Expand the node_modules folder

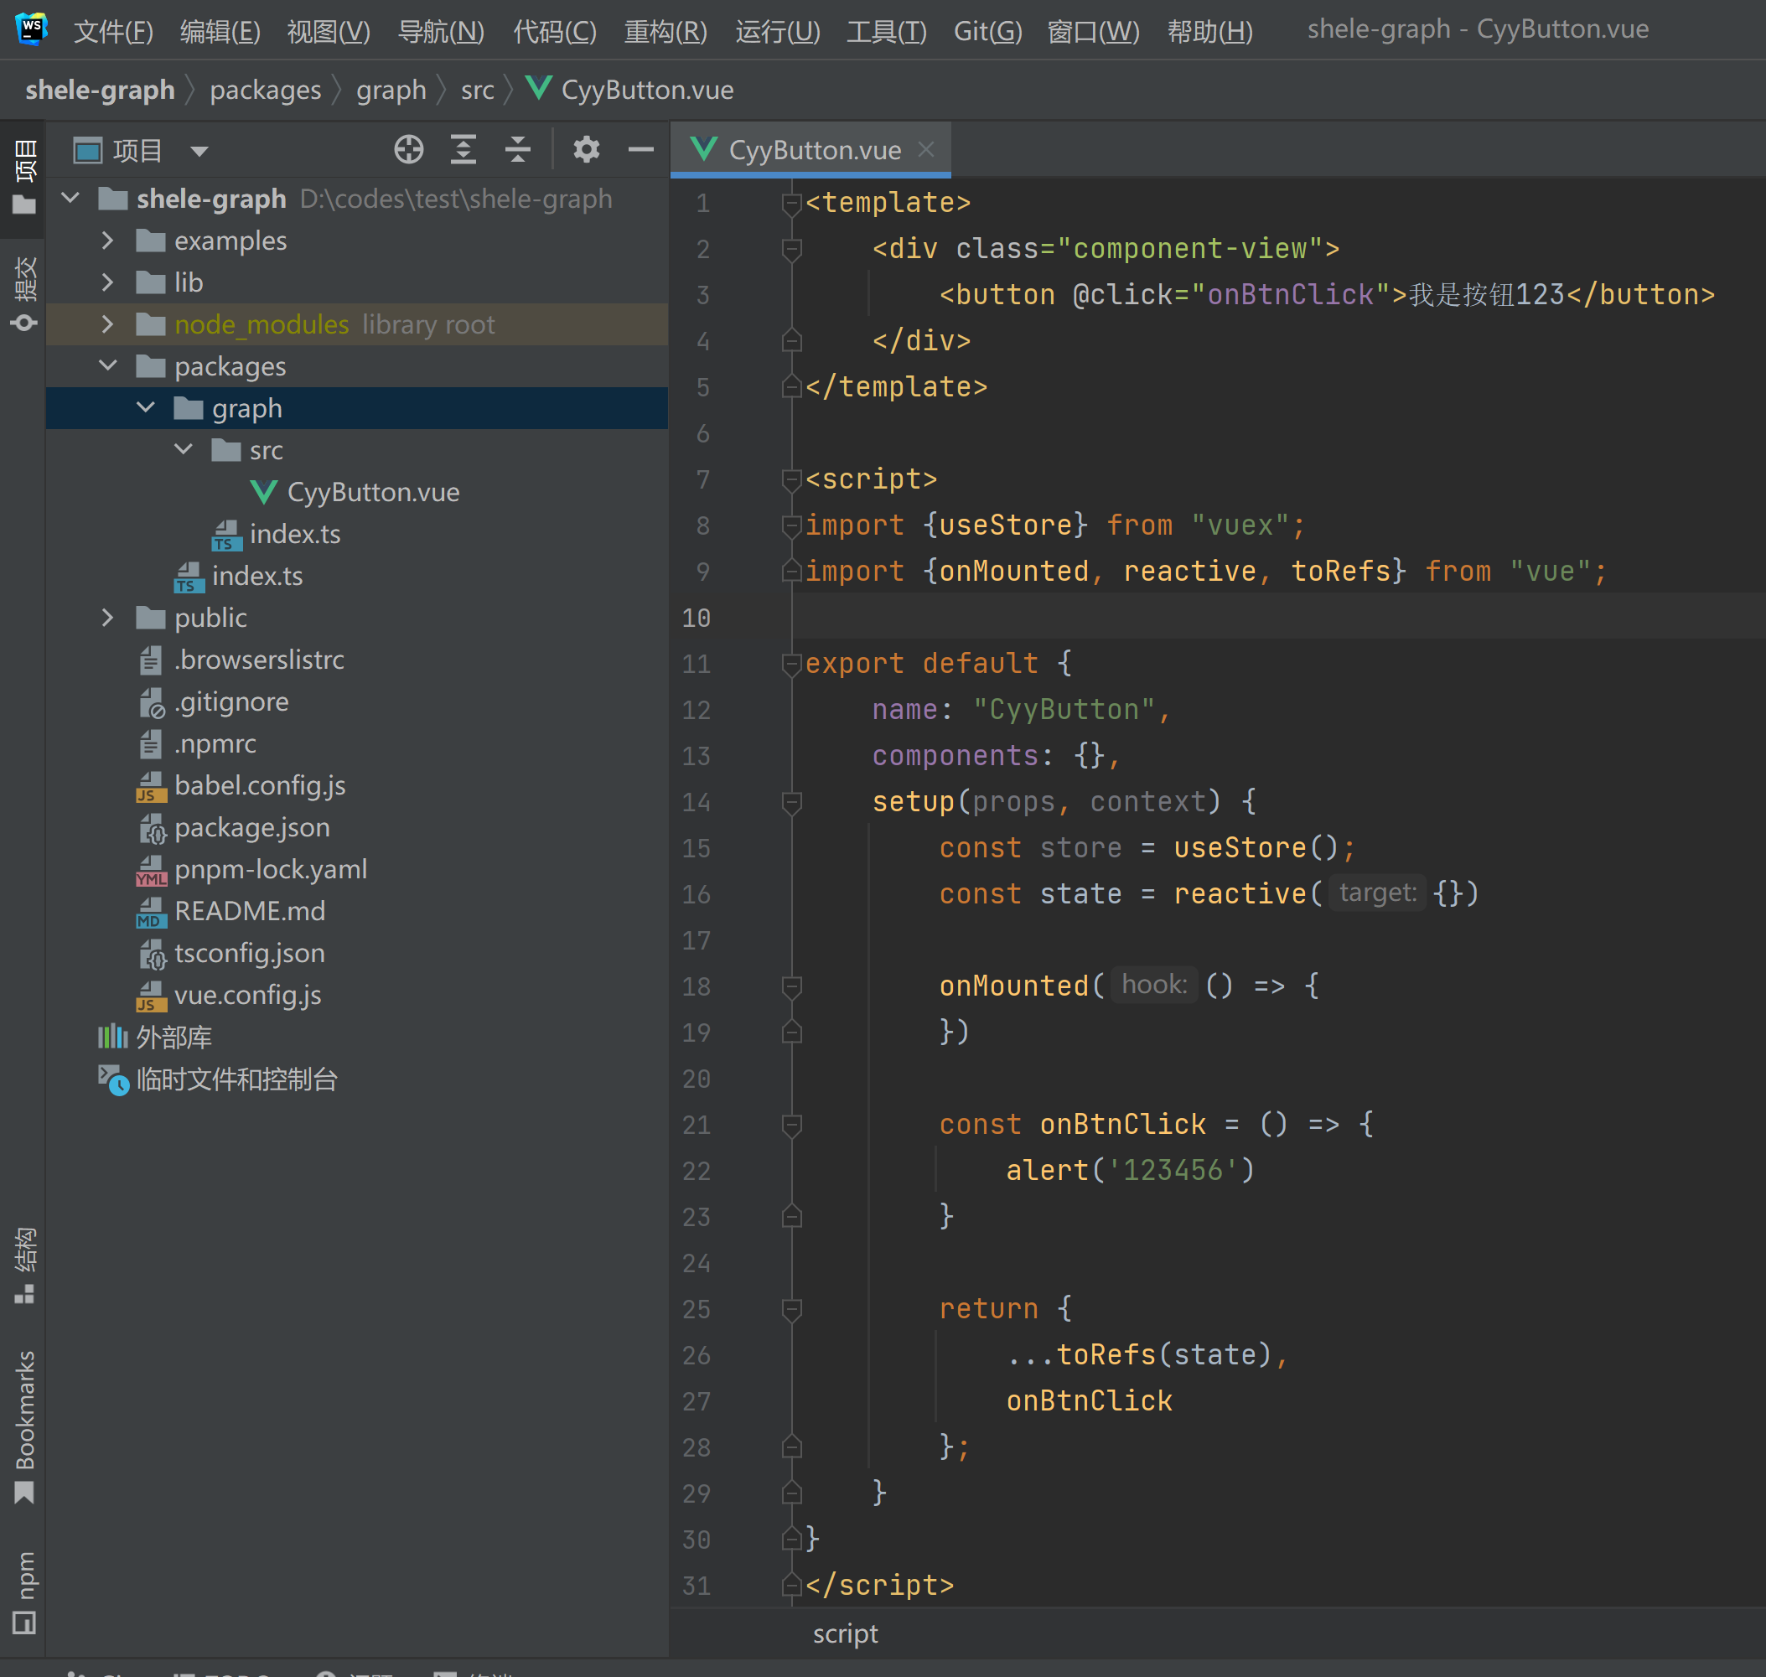coord(107,323)
